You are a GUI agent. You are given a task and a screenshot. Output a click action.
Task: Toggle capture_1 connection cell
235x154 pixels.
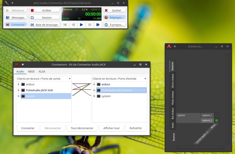(x=216, y=115)
